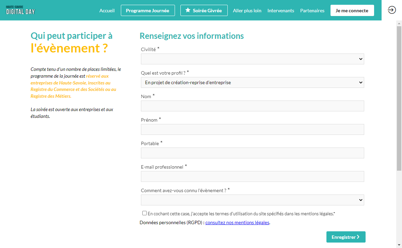Viewport: 402px width, 248px height.
Task: Focus the Prénom input field
Action: [252, 129]
